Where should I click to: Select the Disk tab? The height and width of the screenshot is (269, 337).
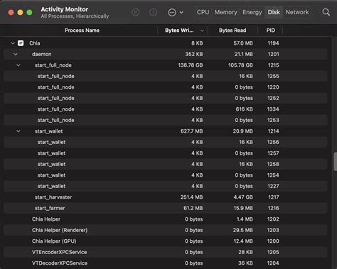pyautogui.click(x=274, y=12)
